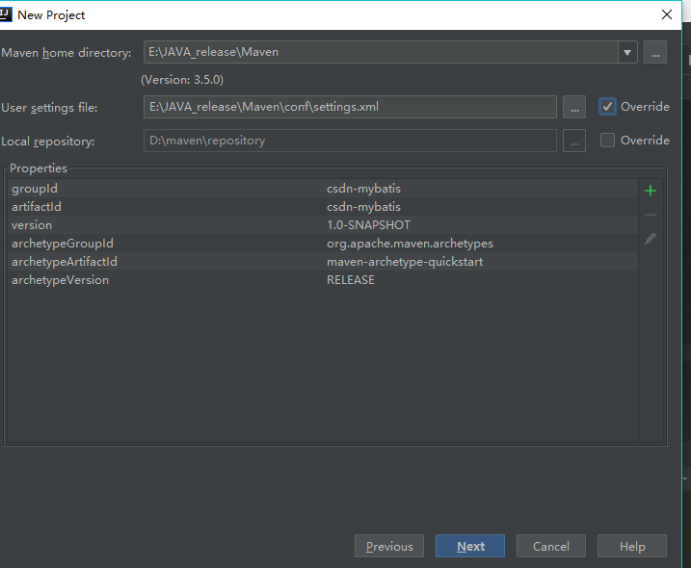
Task: Click the green plus add property icon
Action: (x=651, y=191)
